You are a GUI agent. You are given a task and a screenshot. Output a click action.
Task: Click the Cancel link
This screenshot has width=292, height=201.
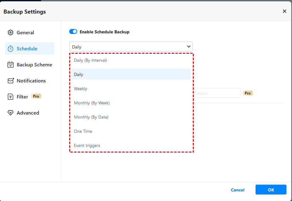[x=238, y=190]
